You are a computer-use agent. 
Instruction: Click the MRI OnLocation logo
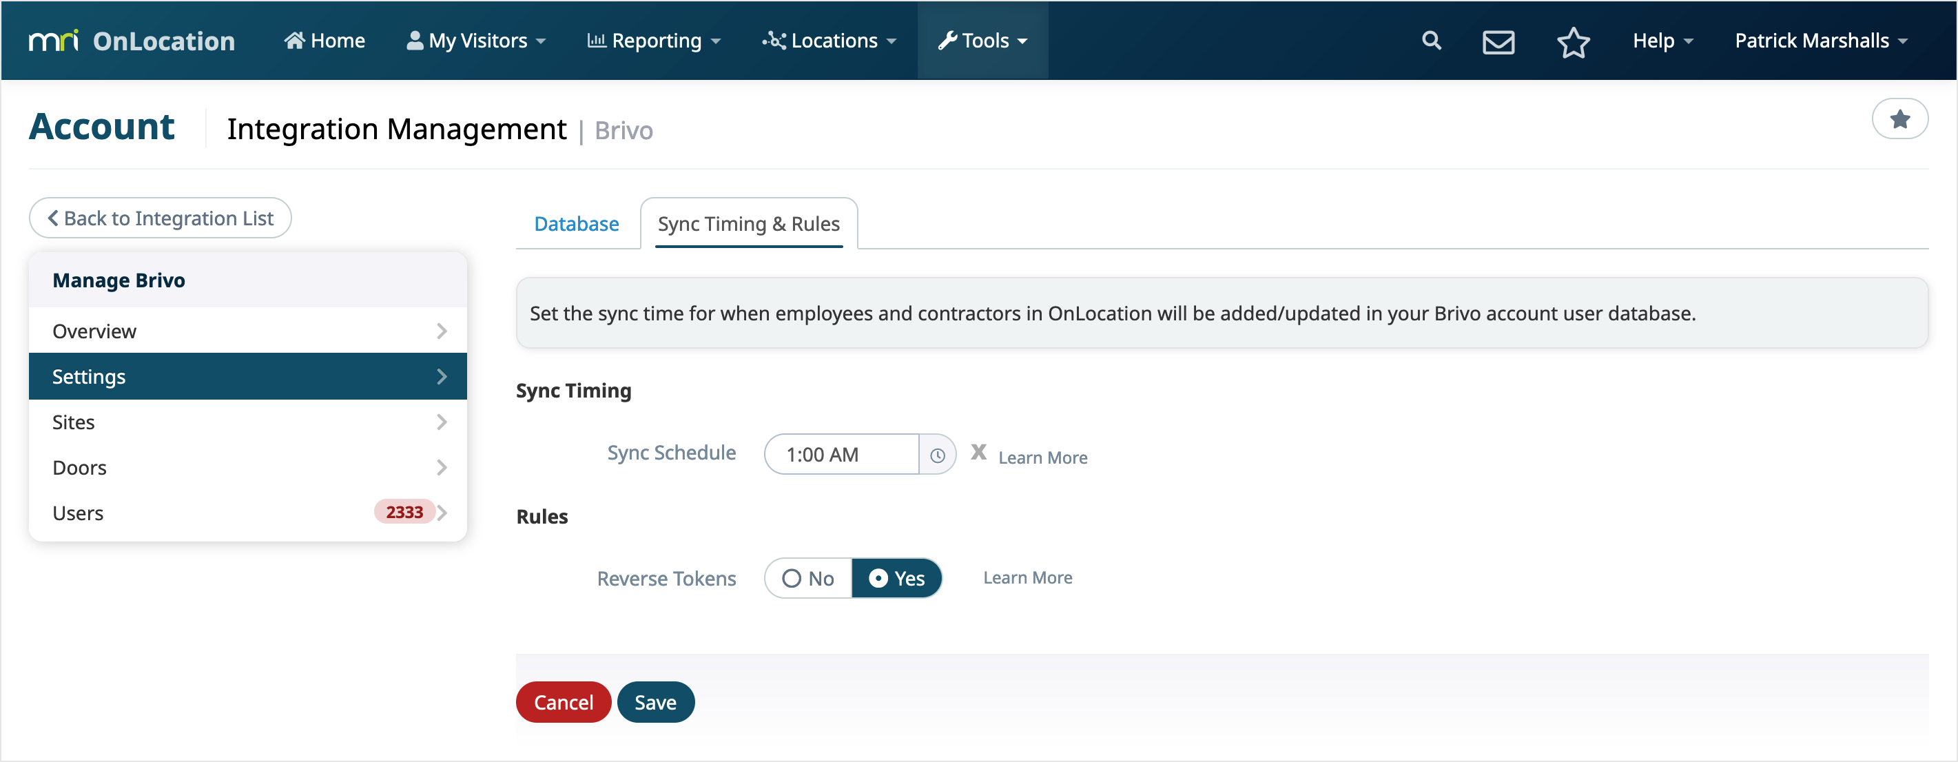pos(132,41)
